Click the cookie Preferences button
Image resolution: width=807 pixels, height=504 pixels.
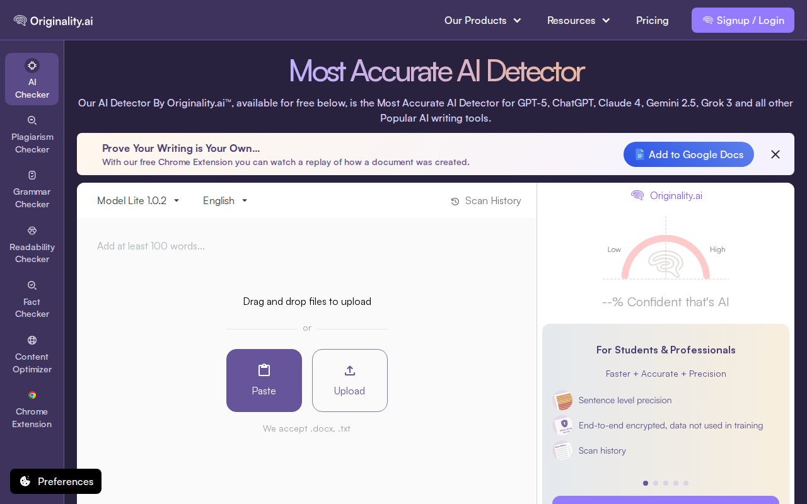tap(55, 481)
